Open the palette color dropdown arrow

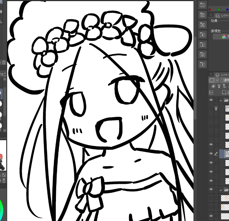(x=217, y=80)
